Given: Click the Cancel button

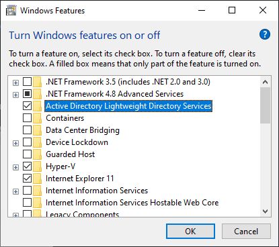Looking at the screenshot, I should coord(246,232).
